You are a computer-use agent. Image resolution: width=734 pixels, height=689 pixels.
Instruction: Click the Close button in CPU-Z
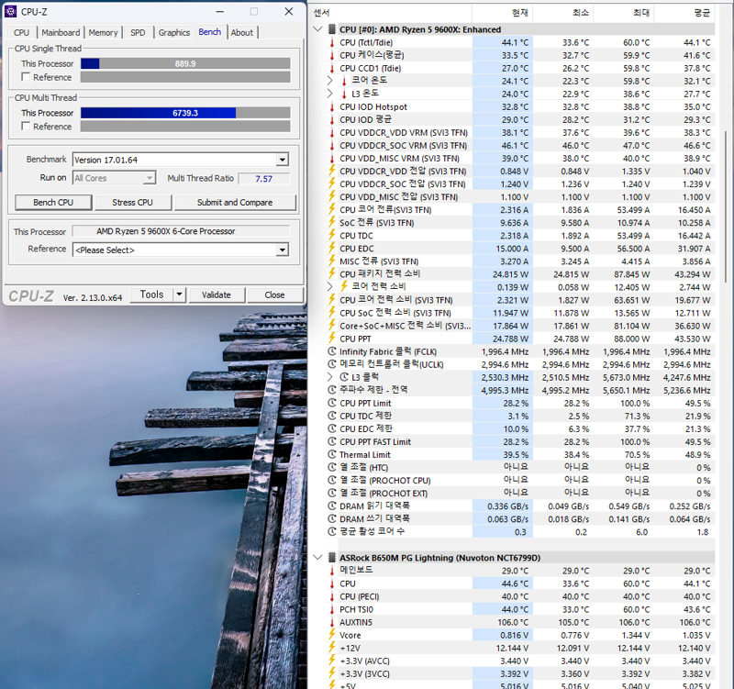click(274, 294)
